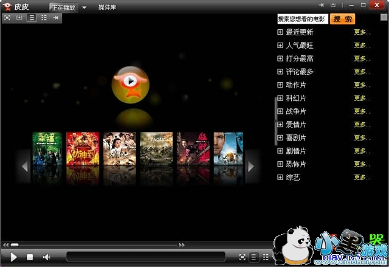
Task: Show previous posters with left arrow
Action: 24,167
